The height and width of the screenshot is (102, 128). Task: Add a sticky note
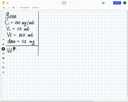(x=3, y=54)
